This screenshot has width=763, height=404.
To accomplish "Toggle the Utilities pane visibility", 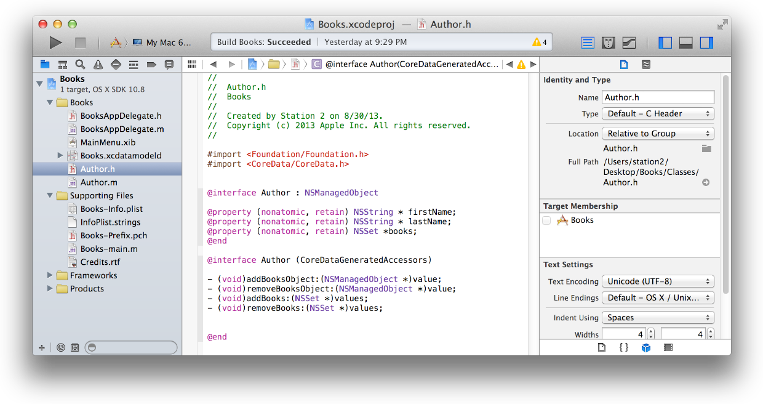I will (706, 42).
